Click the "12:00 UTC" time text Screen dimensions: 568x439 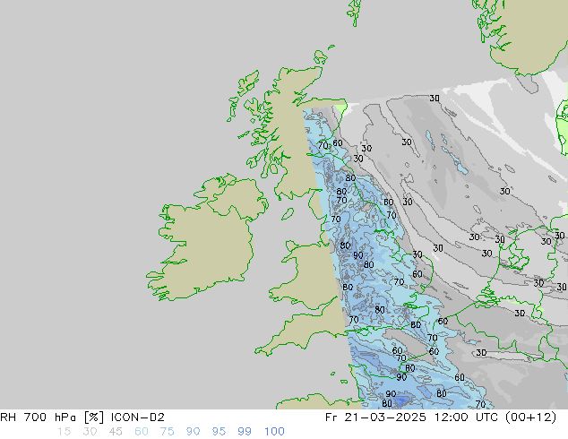pos(467,417)
